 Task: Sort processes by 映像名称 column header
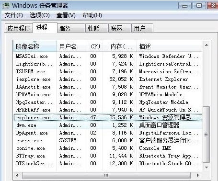click(35, 46)
